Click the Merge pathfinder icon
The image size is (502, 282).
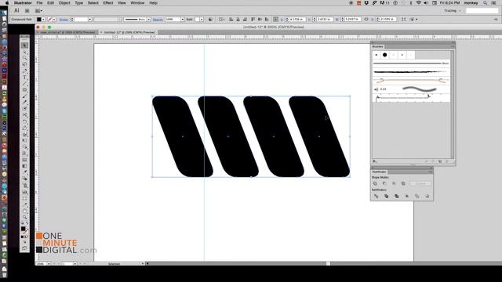pos(396,196)
